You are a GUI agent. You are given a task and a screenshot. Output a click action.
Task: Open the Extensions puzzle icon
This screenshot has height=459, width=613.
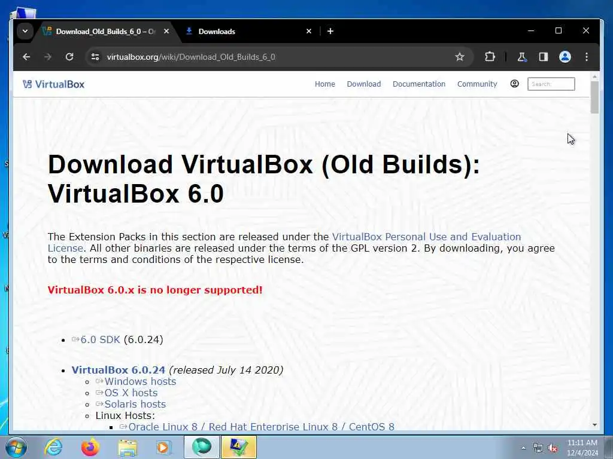pyautogui.click(x=490, y=57)
